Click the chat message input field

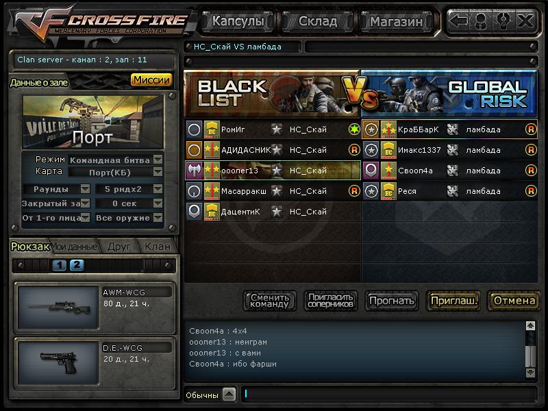pos(389,394)
